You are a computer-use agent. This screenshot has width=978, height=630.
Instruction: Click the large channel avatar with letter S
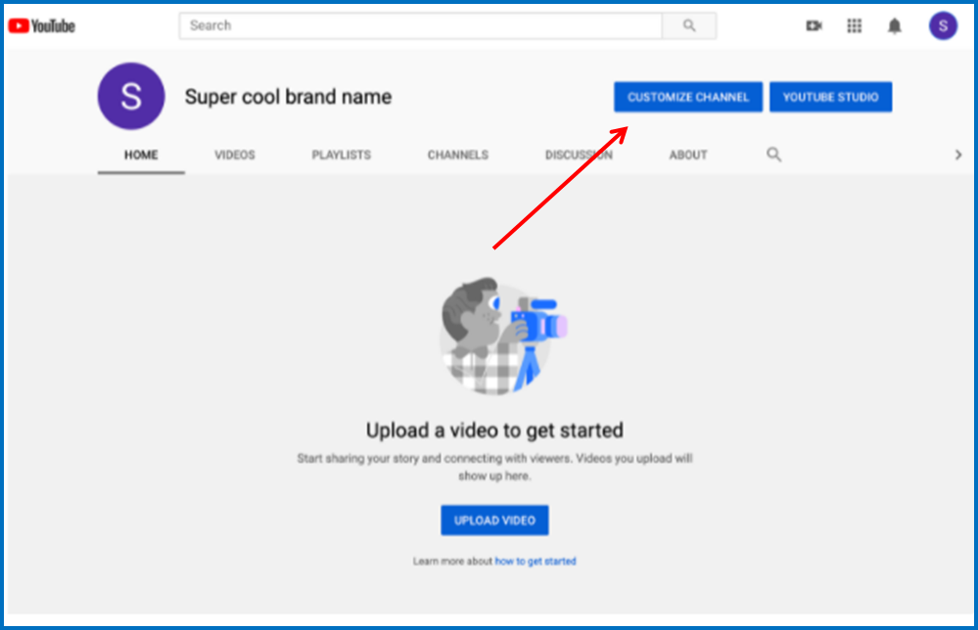(x=131, y=96)
